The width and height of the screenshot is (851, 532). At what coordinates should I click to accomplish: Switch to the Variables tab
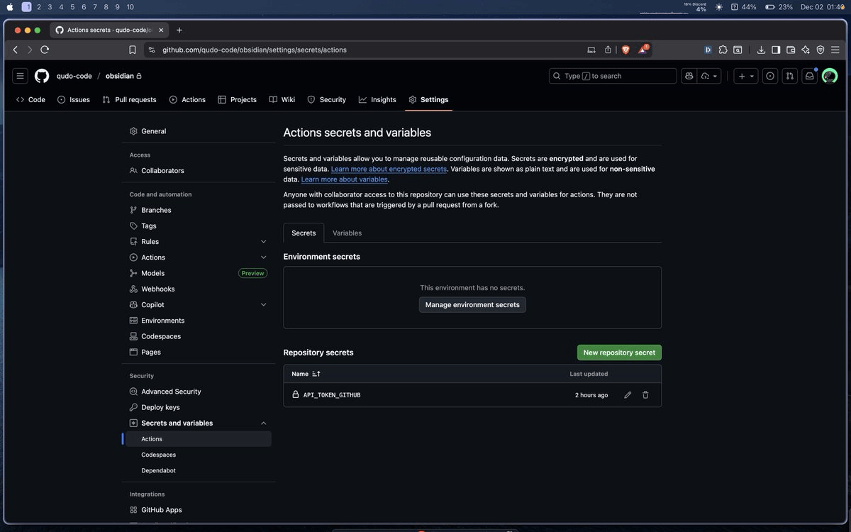click(347, 233)
